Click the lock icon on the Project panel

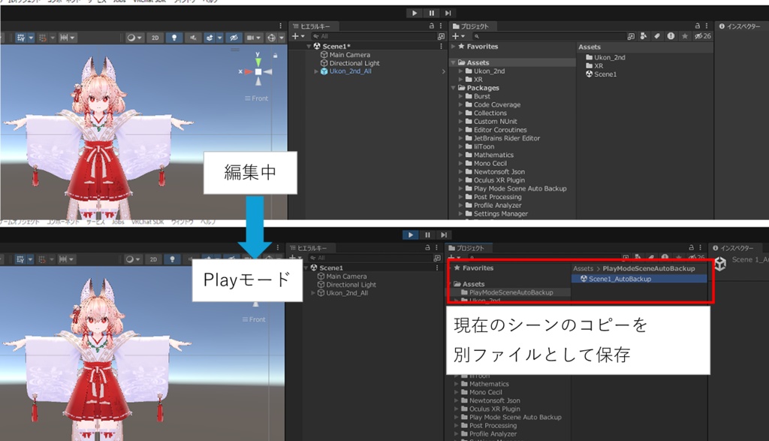pos(698,25)
